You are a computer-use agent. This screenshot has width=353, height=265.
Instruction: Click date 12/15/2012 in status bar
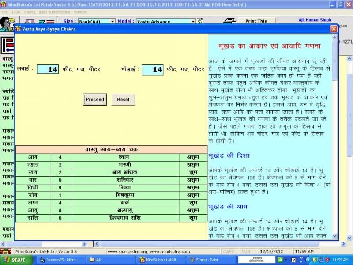271,251
